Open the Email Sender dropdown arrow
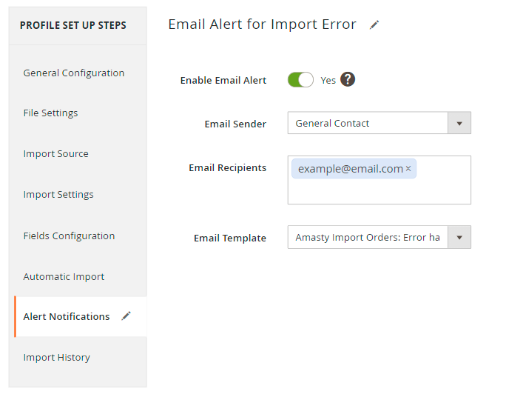 (x=459, y=123)
